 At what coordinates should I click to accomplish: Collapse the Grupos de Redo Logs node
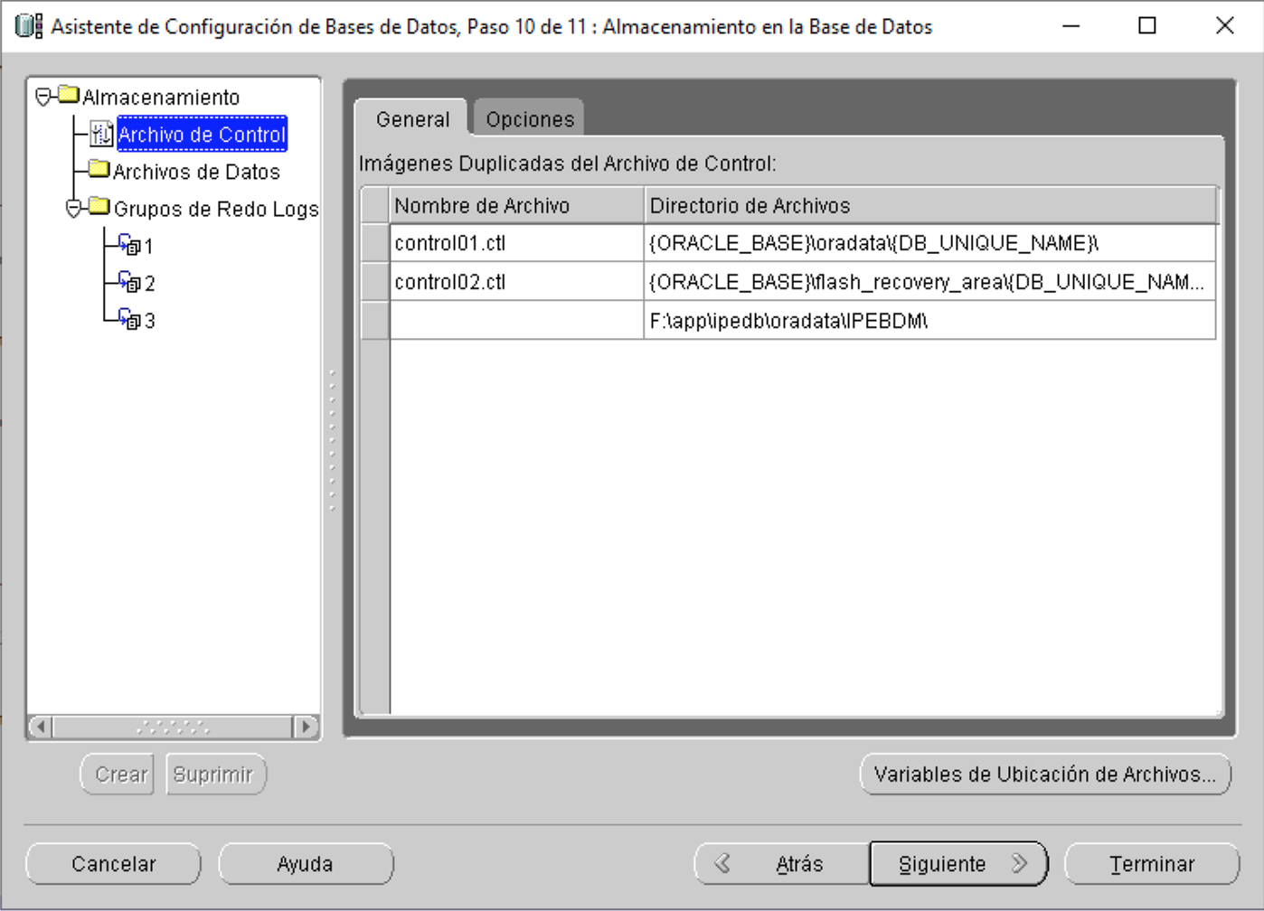72,209
